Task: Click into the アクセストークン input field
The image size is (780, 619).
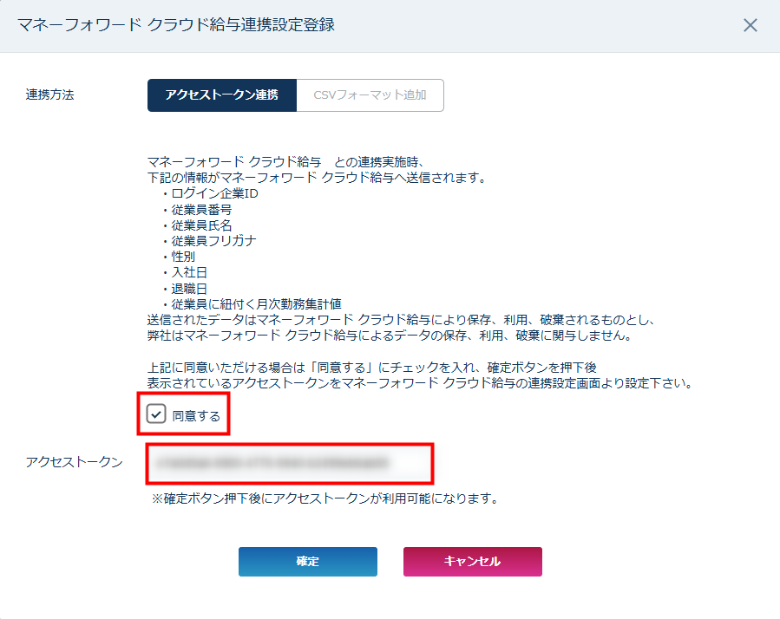Action: pyautogui.click(x=289, y=463)
